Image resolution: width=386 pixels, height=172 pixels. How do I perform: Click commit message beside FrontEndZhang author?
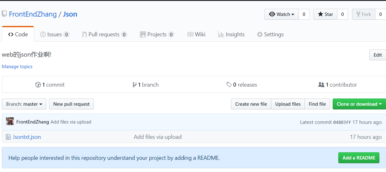pos(71,122)
